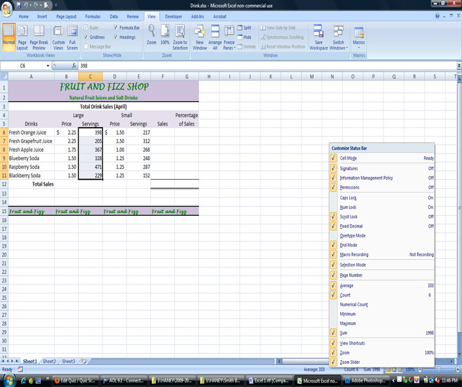Expand the Macros dropdown
The height and width of the screenshot is (387, 462).
coord(359,38)
